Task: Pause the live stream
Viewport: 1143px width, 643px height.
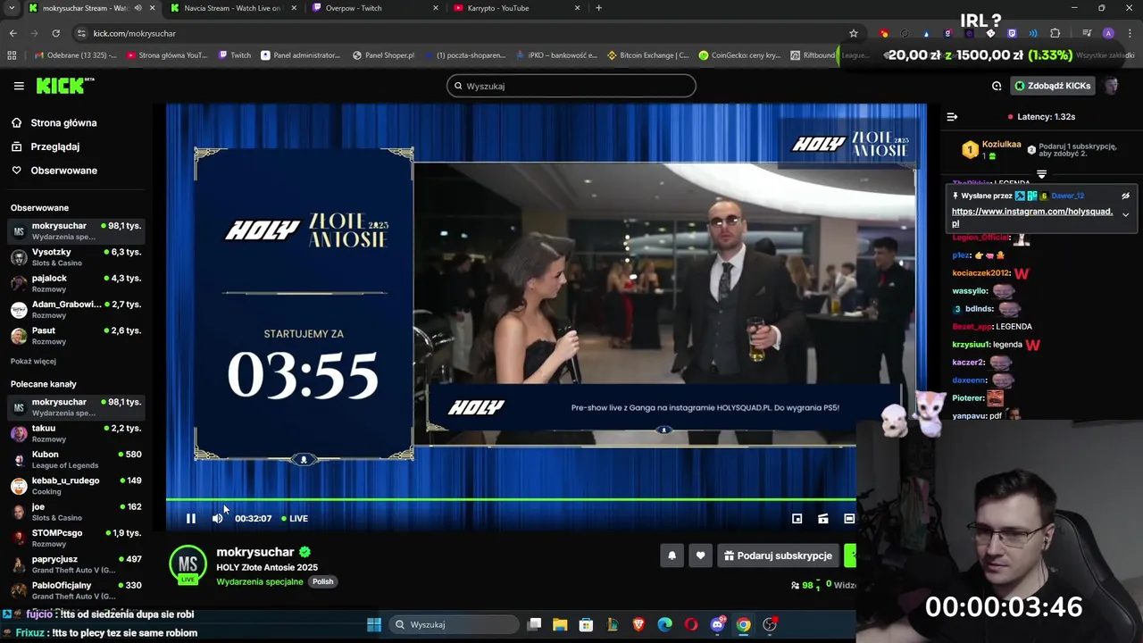Action: (190, 518)
